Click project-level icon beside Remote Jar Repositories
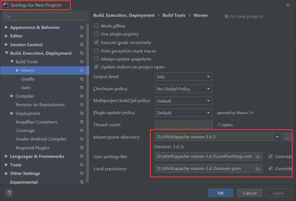Viewport: 296px width, 201px height. (x=82, y=104)
